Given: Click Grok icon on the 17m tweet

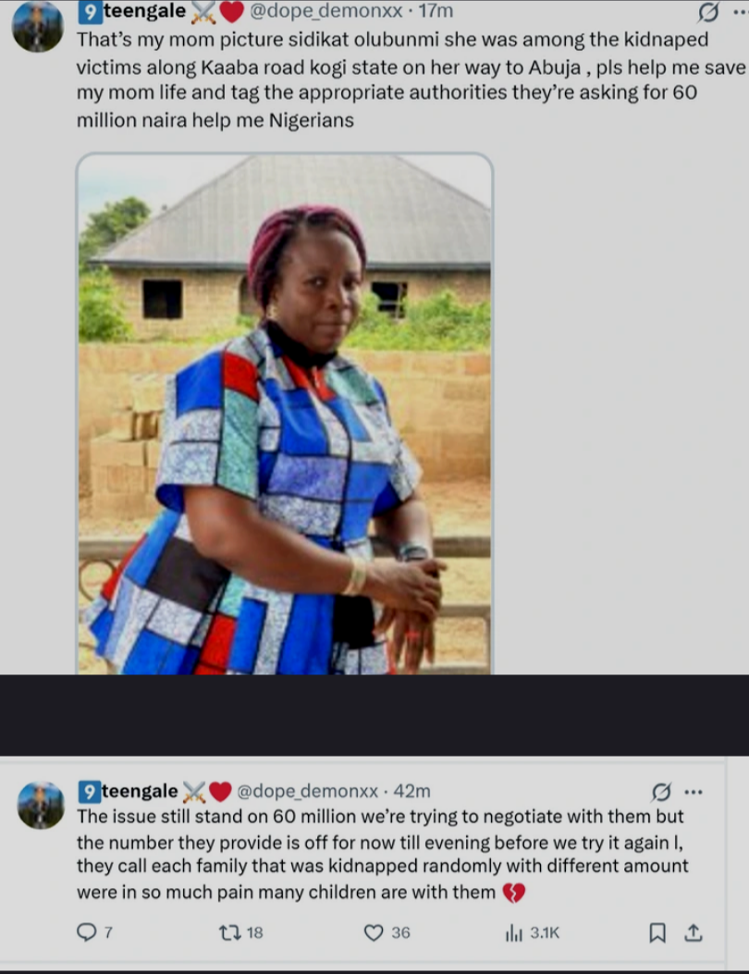Looking at the screenshot, I should point(709,12).
